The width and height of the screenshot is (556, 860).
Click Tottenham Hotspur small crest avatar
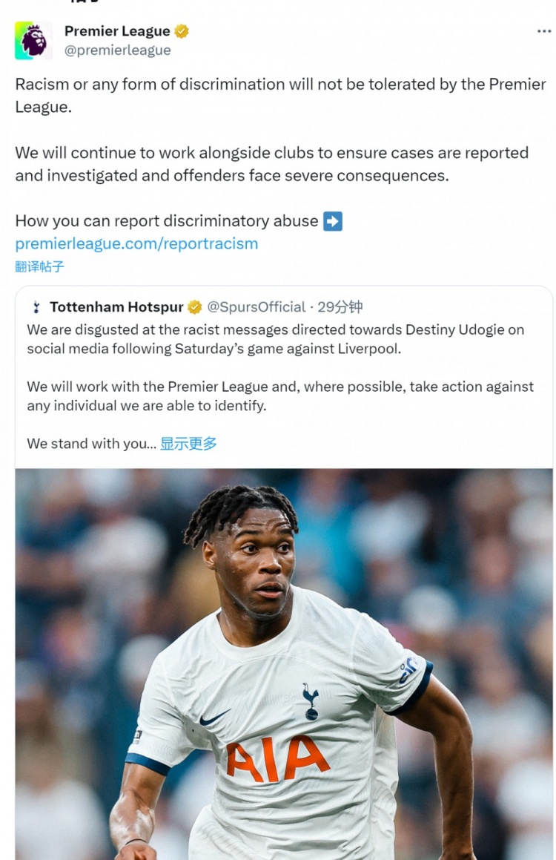(x=36, y=307)
